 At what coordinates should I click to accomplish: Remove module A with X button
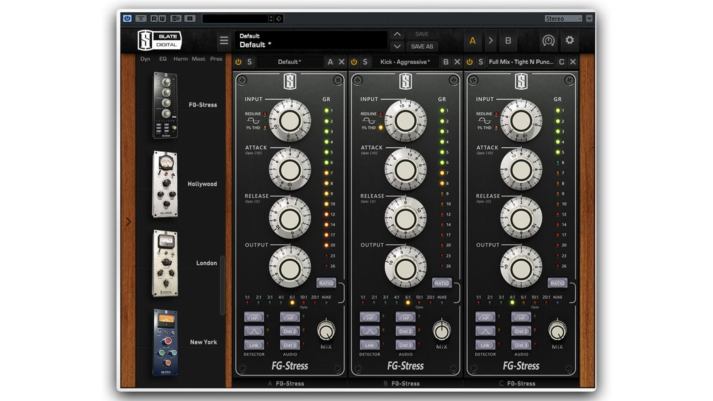pos(341,62)
